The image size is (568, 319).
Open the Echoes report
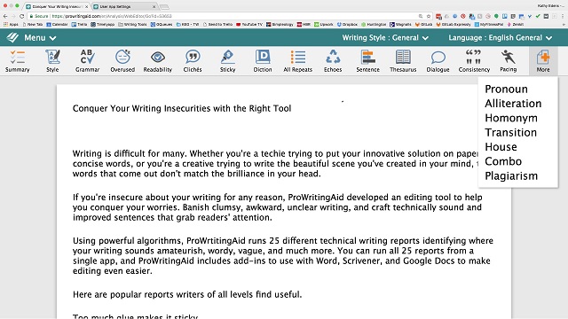tap(333, 61)
